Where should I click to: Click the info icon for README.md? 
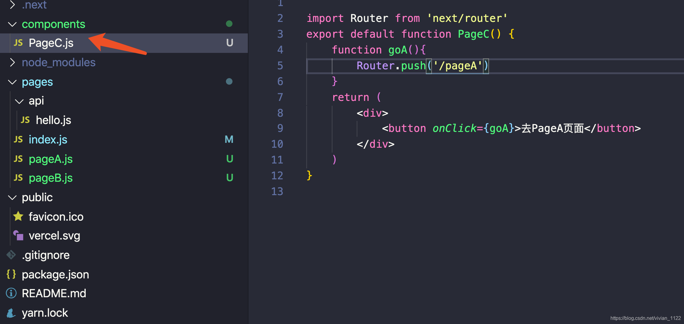[x=11, y=293]
